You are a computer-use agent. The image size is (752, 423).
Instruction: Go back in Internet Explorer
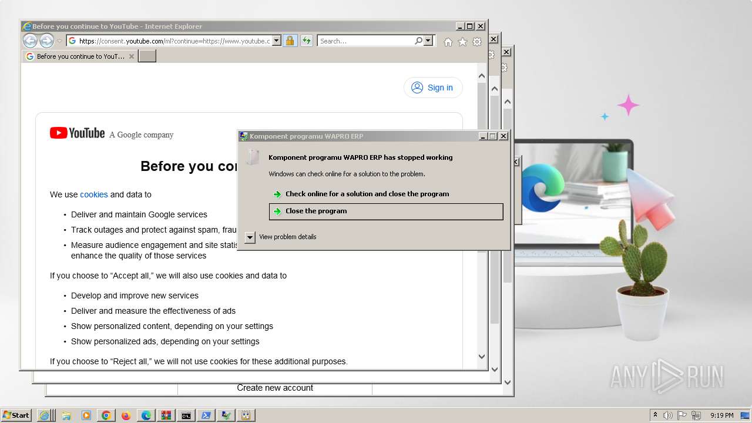[x=30, y=41]
